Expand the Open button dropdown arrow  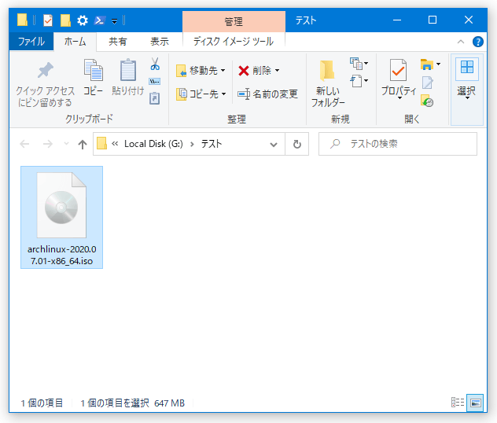point(438,64)
